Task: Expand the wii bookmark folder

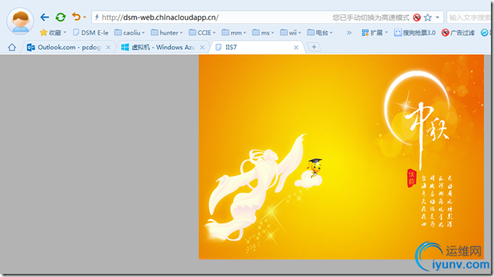Action: [x=291, y=32]
